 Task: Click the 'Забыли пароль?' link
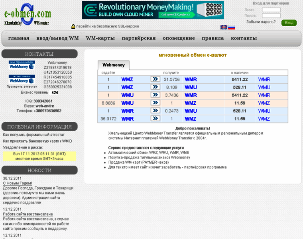tap(261, 22)
